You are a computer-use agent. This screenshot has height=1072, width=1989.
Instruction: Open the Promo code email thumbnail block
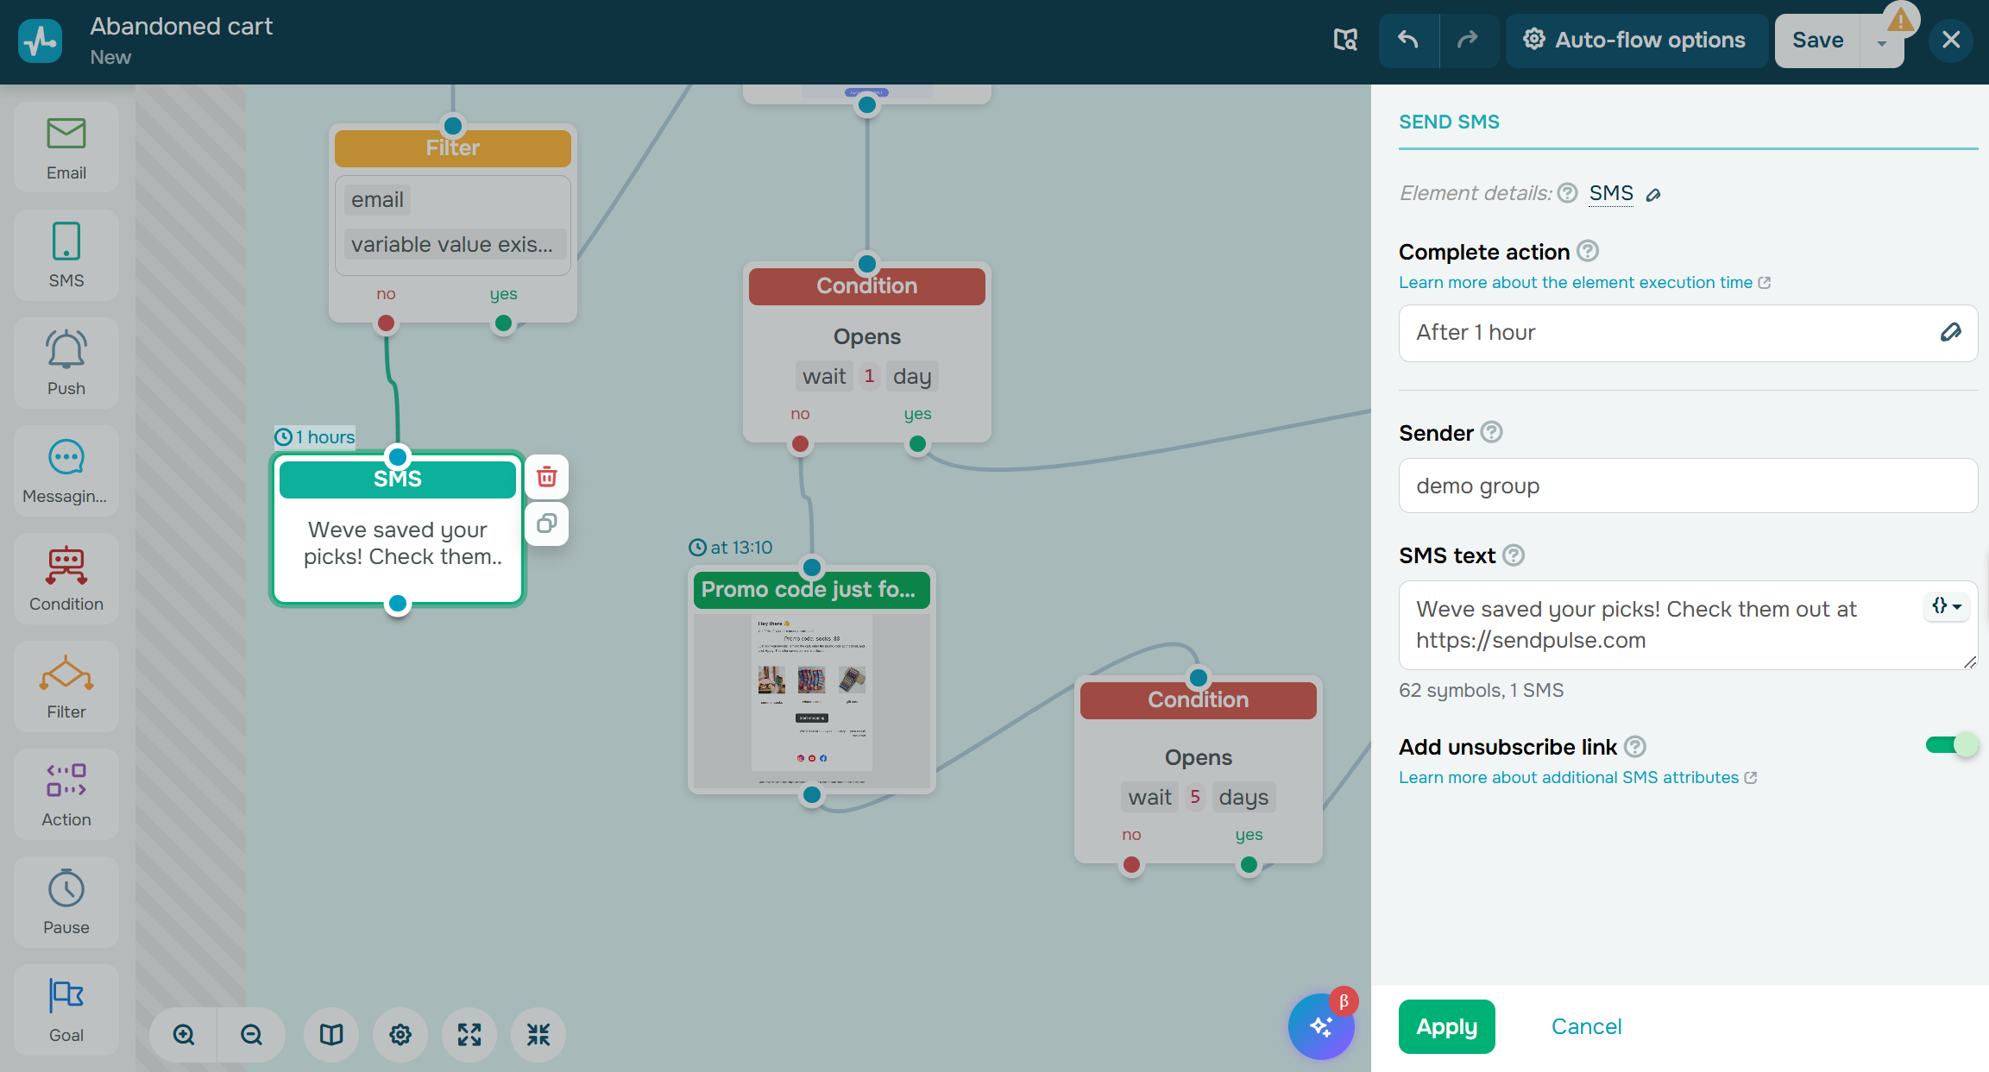pos(811,699)
